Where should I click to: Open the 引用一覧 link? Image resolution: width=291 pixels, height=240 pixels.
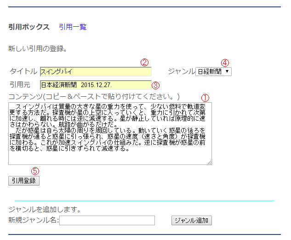pos(73,27)
